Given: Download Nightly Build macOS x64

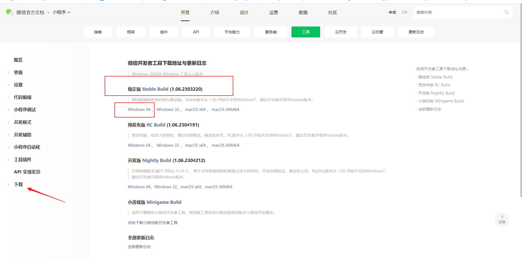Looking at the screenshot, I should (191, 187).
